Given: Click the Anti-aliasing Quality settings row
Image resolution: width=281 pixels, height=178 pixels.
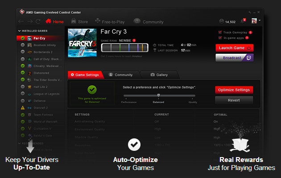Looking at the screenshot, I should click(163, 121).
